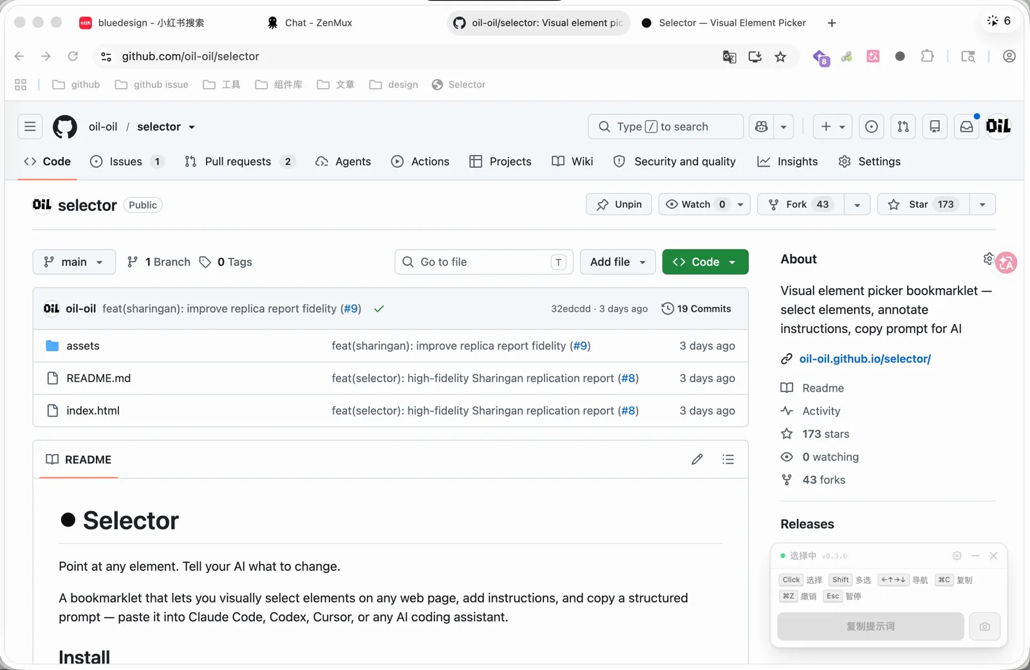Open the main branch switcher dropdown
Image resolution: width=1030 pixels, height=670 pixels.
(x=74, y=262)
